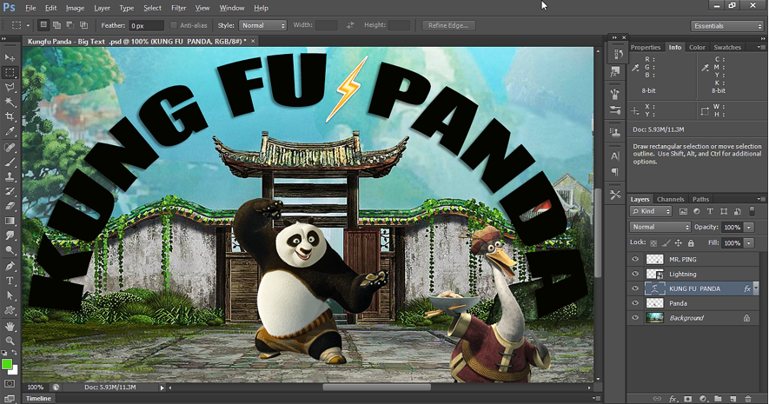
Task: Add layer mask icon
Action: point(687,399)
